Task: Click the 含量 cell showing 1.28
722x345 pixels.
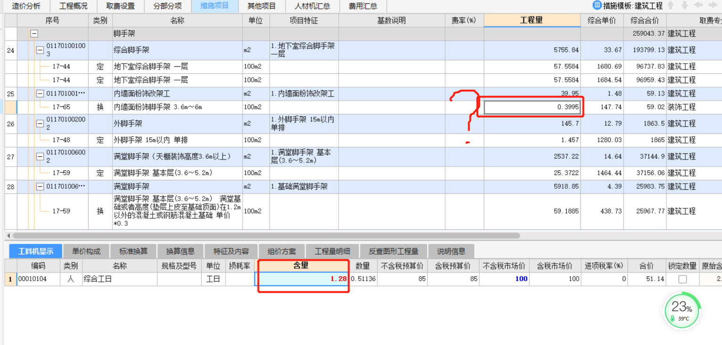Action: pyautogui.click(x=301, y=279)
